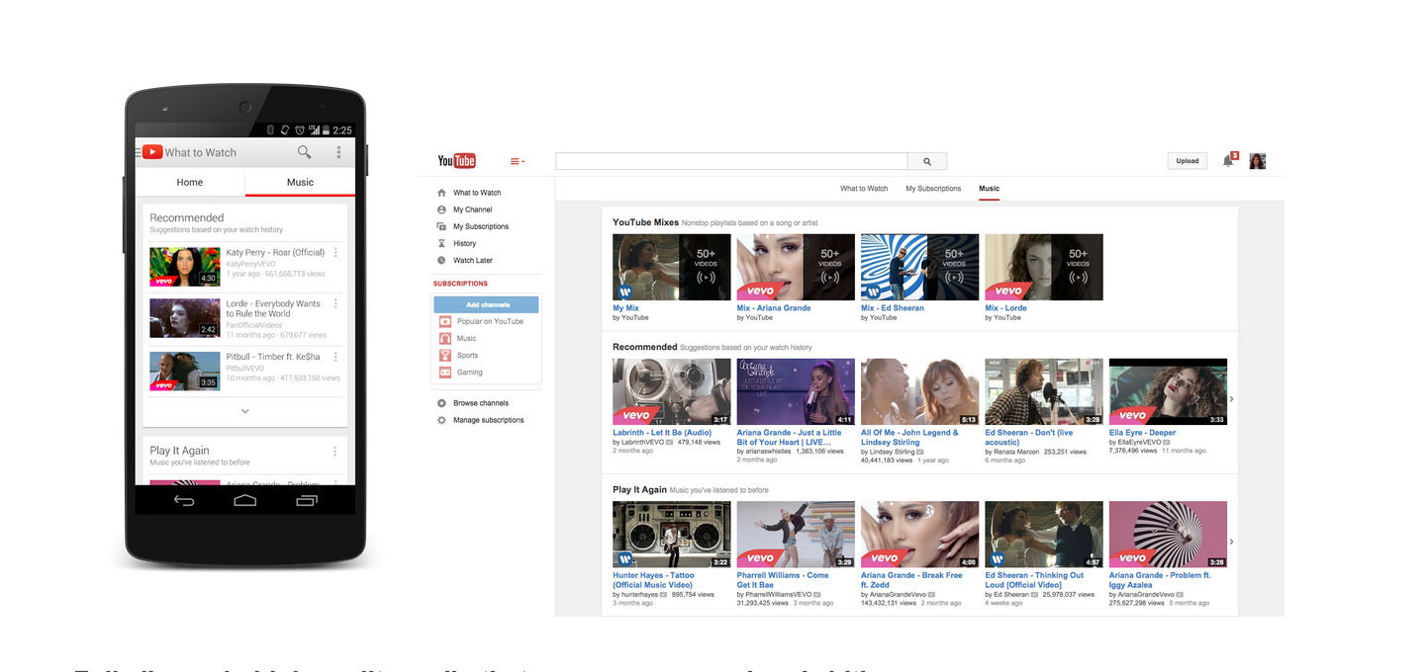Screen dimensions: 1427x672
Task: Select the Music tab on the phone
Action: 300,182
